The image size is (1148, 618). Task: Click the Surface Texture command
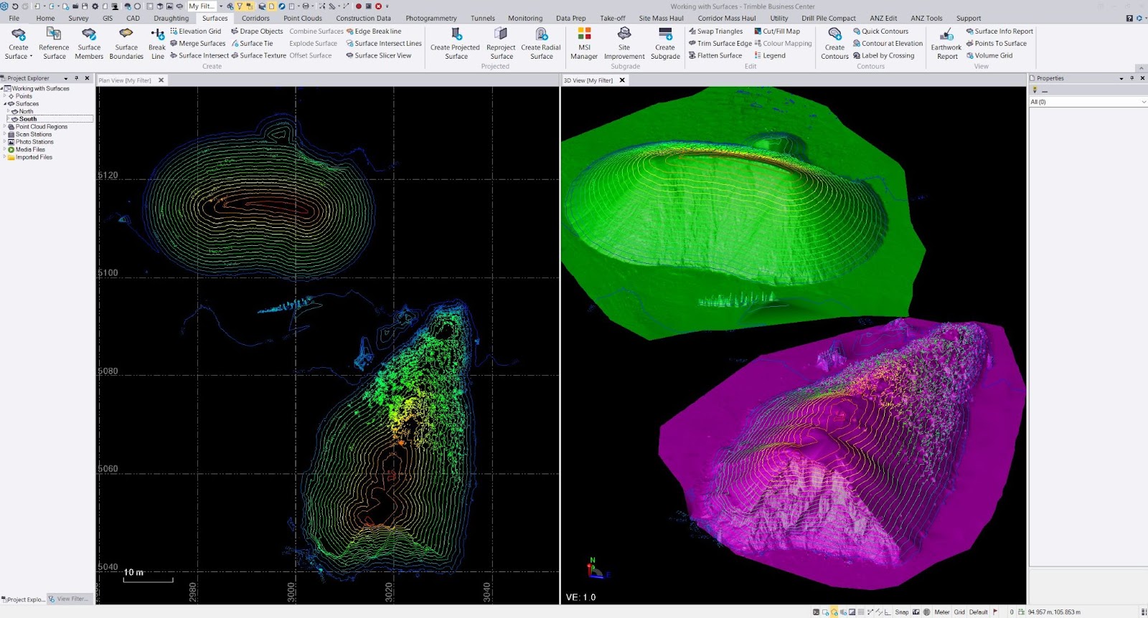point(258,56)
